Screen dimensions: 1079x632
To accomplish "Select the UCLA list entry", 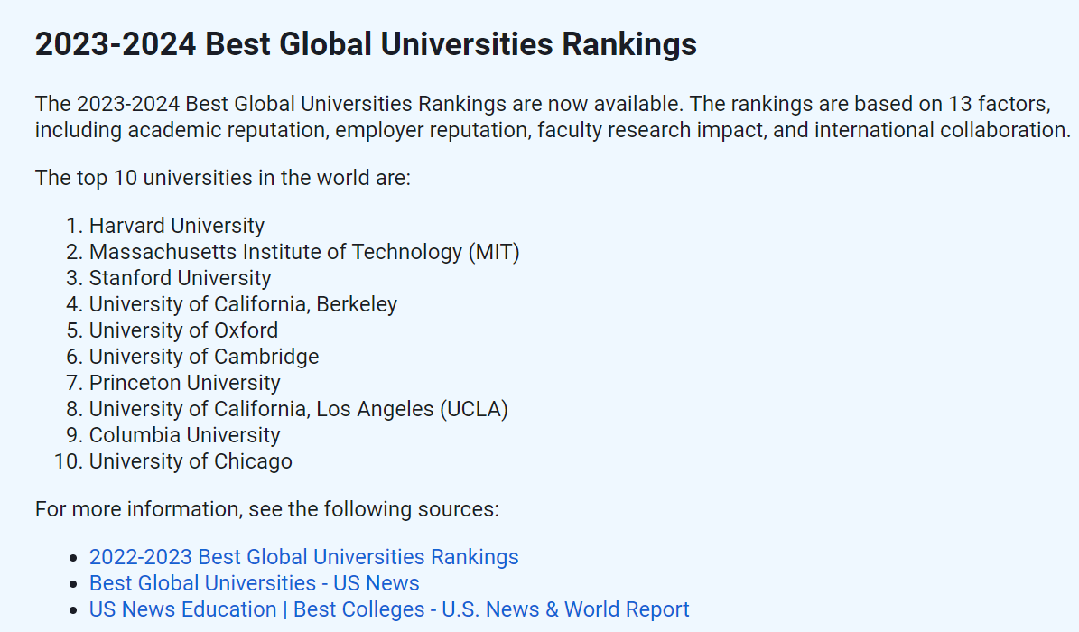I will click(x=298, y=409).
